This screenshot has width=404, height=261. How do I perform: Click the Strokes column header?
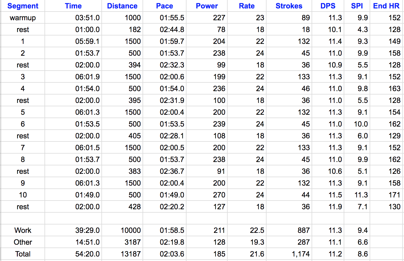(x=289, y=6)
